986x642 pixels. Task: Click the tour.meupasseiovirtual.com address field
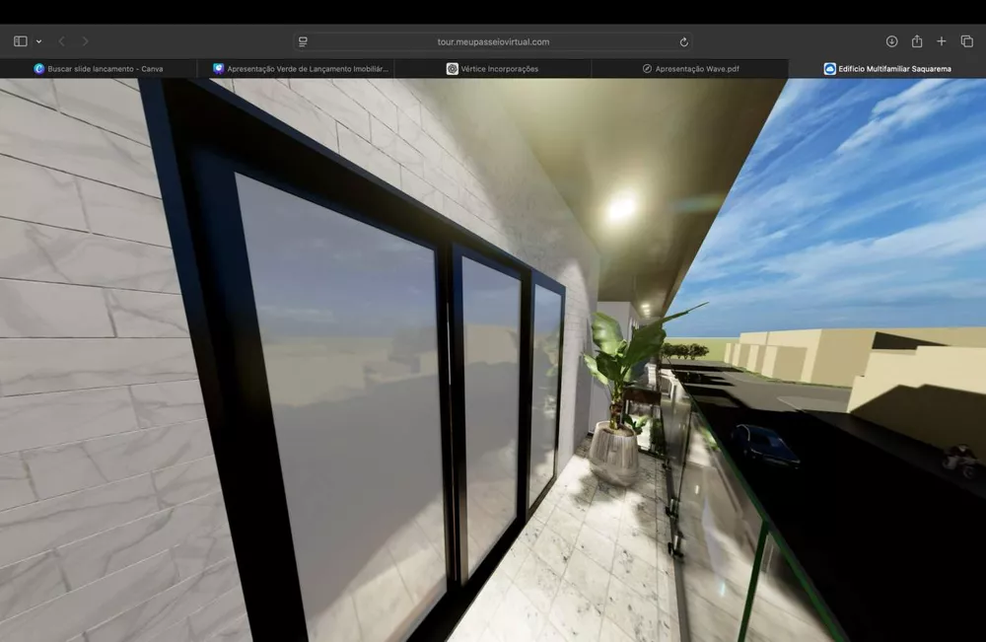(x=493, y=41)
